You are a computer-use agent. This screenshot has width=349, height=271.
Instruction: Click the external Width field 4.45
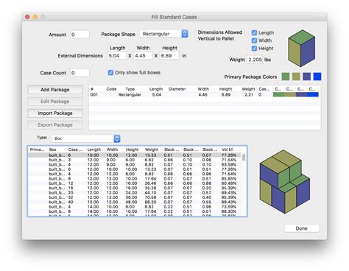143,56
